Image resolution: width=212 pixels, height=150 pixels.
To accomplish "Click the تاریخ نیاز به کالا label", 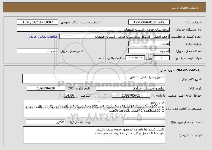I will pyautogui.click(x=79, y=88).
